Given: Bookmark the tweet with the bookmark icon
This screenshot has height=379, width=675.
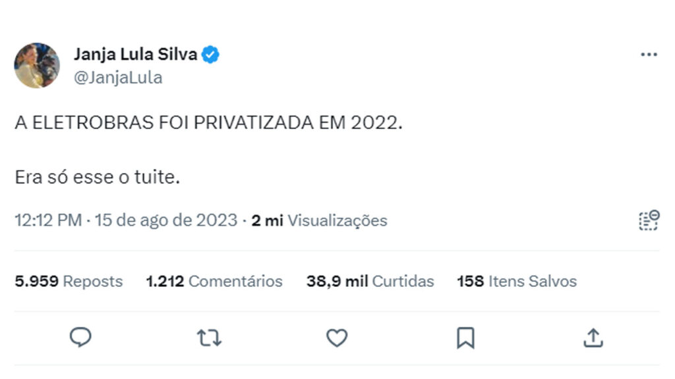Looking at the screenshot, I should [465, 338].
